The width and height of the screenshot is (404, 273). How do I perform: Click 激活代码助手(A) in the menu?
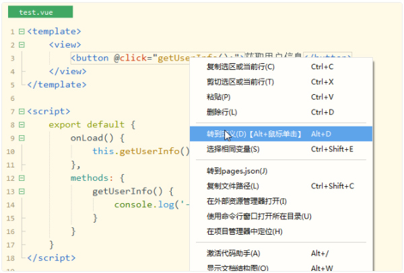233,253
